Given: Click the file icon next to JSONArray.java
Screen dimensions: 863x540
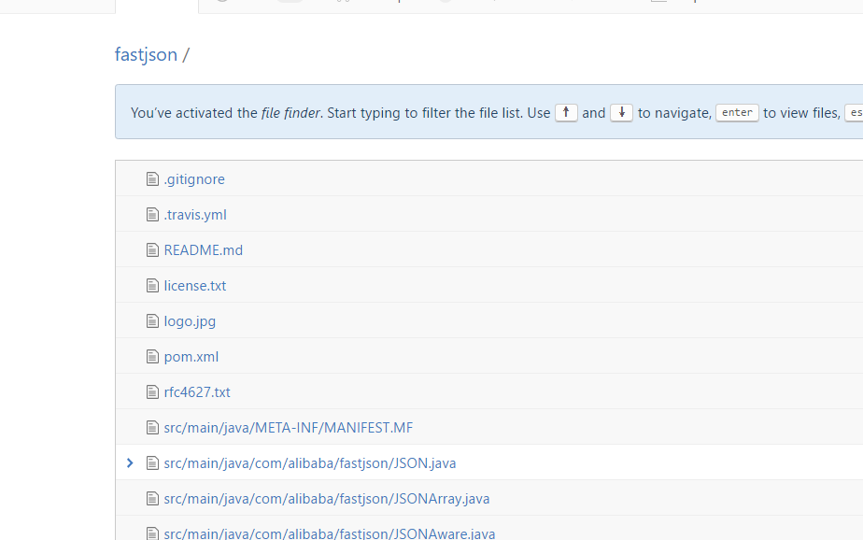Looking at the screenshot, I should (x=151, y=498).
